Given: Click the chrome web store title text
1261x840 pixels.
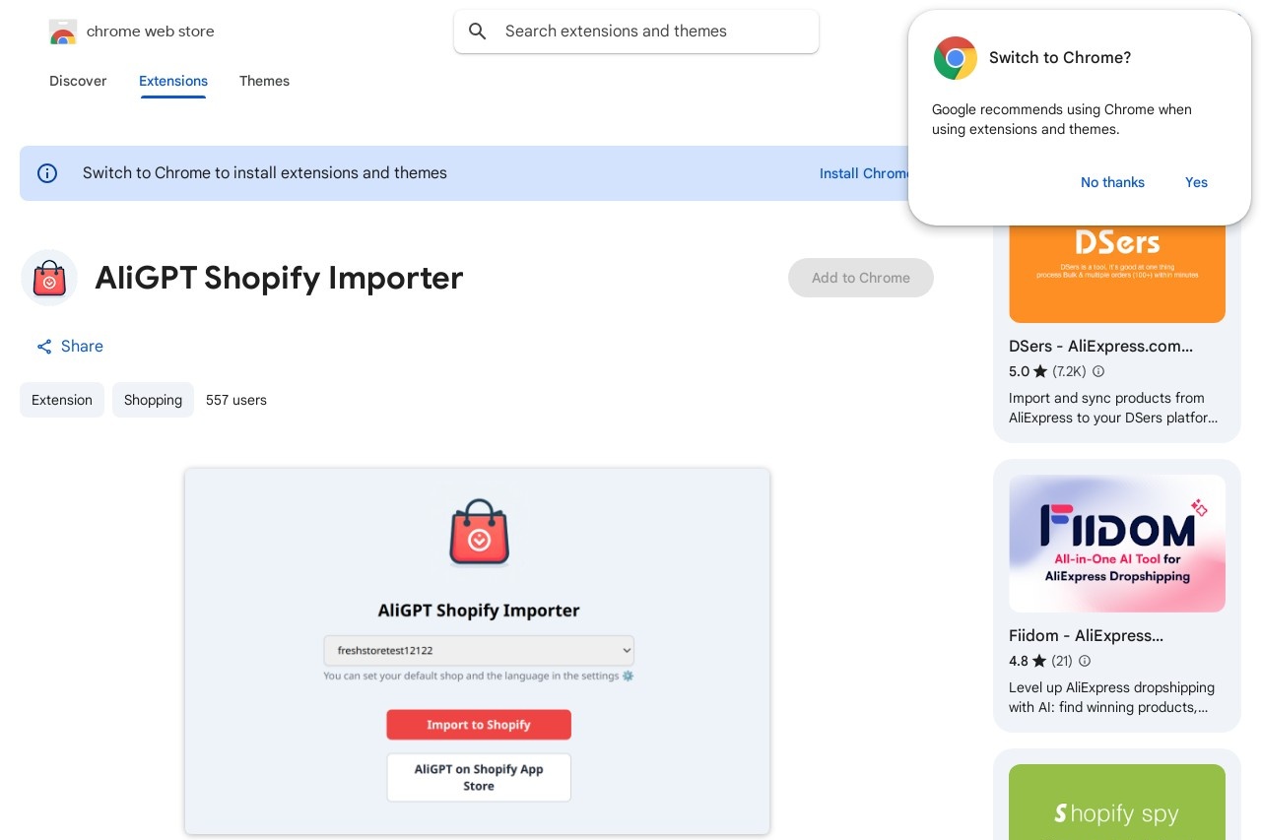Looking at the screenshot, I should point(151,32).
